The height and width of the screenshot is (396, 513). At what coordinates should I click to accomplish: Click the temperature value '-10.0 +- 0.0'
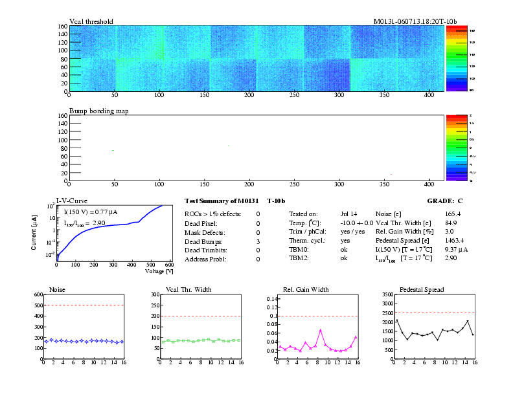(x=357, y=223)
